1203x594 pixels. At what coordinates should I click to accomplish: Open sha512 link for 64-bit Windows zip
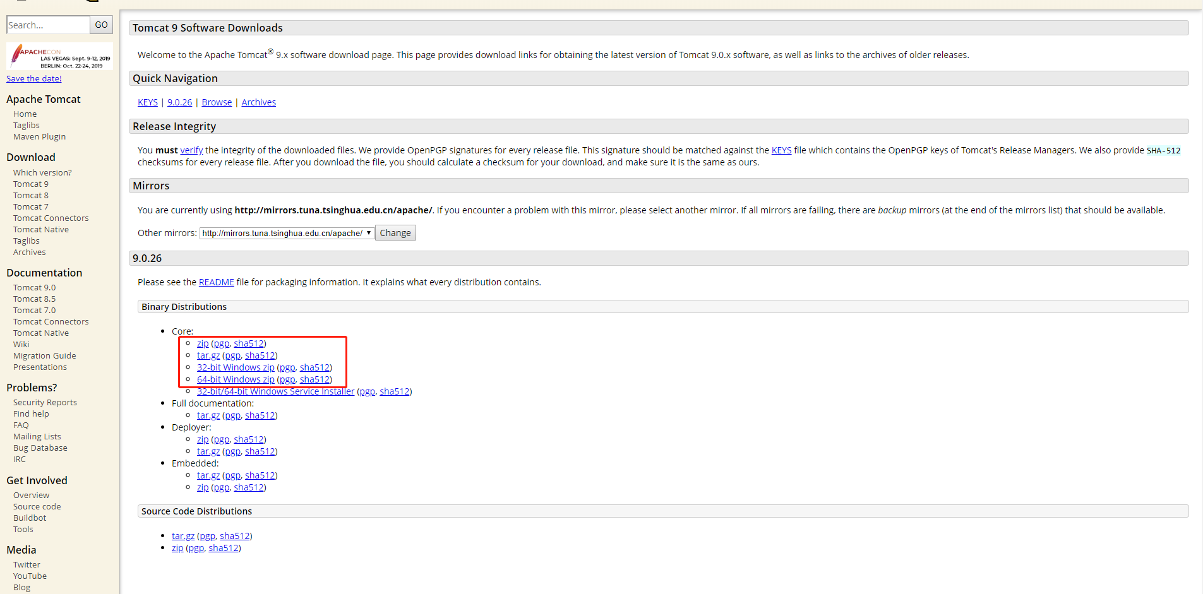coord(314,379)
